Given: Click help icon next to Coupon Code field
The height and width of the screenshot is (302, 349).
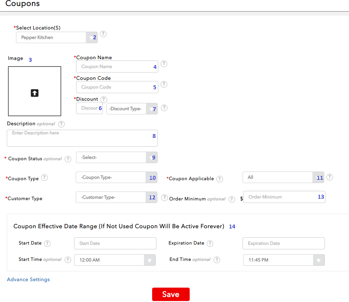Looking at the screenshot, I should click(x=164, y=84).
